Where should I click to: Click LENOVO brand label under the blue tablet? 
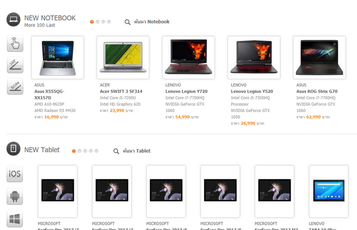tap(317, 223)
